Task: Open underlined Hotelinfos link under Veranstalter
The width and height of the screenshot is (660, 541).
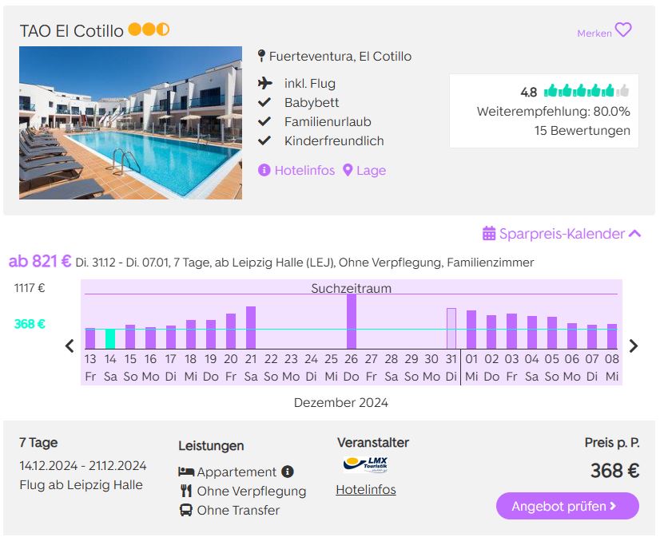Action: (366, 490)
